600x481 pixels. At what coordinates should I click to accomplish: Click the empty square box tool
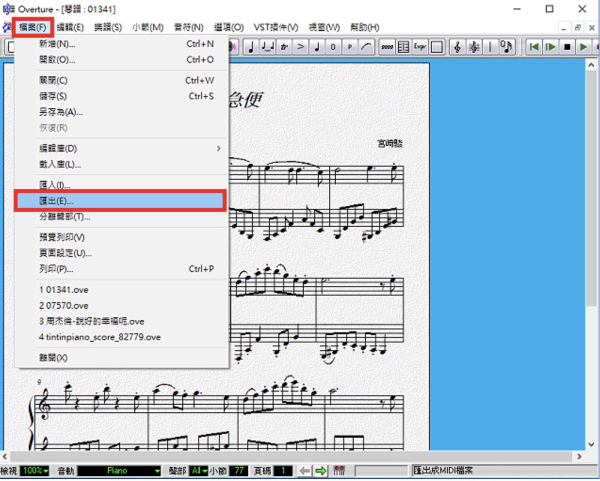click(437, 47)
